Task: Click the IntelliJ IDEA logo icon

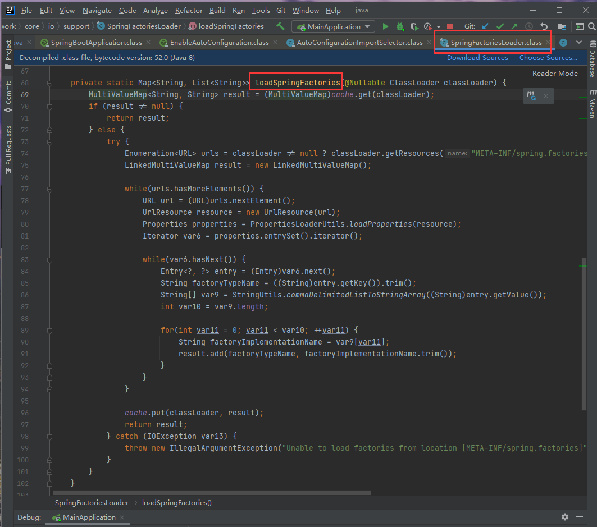Action: [x=10, y=10]
